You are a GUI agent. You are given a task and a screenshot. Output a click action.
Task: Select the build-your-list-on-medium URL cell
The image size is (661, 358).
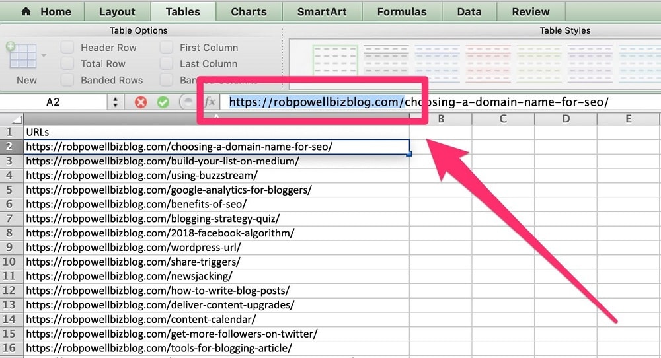[x=216, y=161]
